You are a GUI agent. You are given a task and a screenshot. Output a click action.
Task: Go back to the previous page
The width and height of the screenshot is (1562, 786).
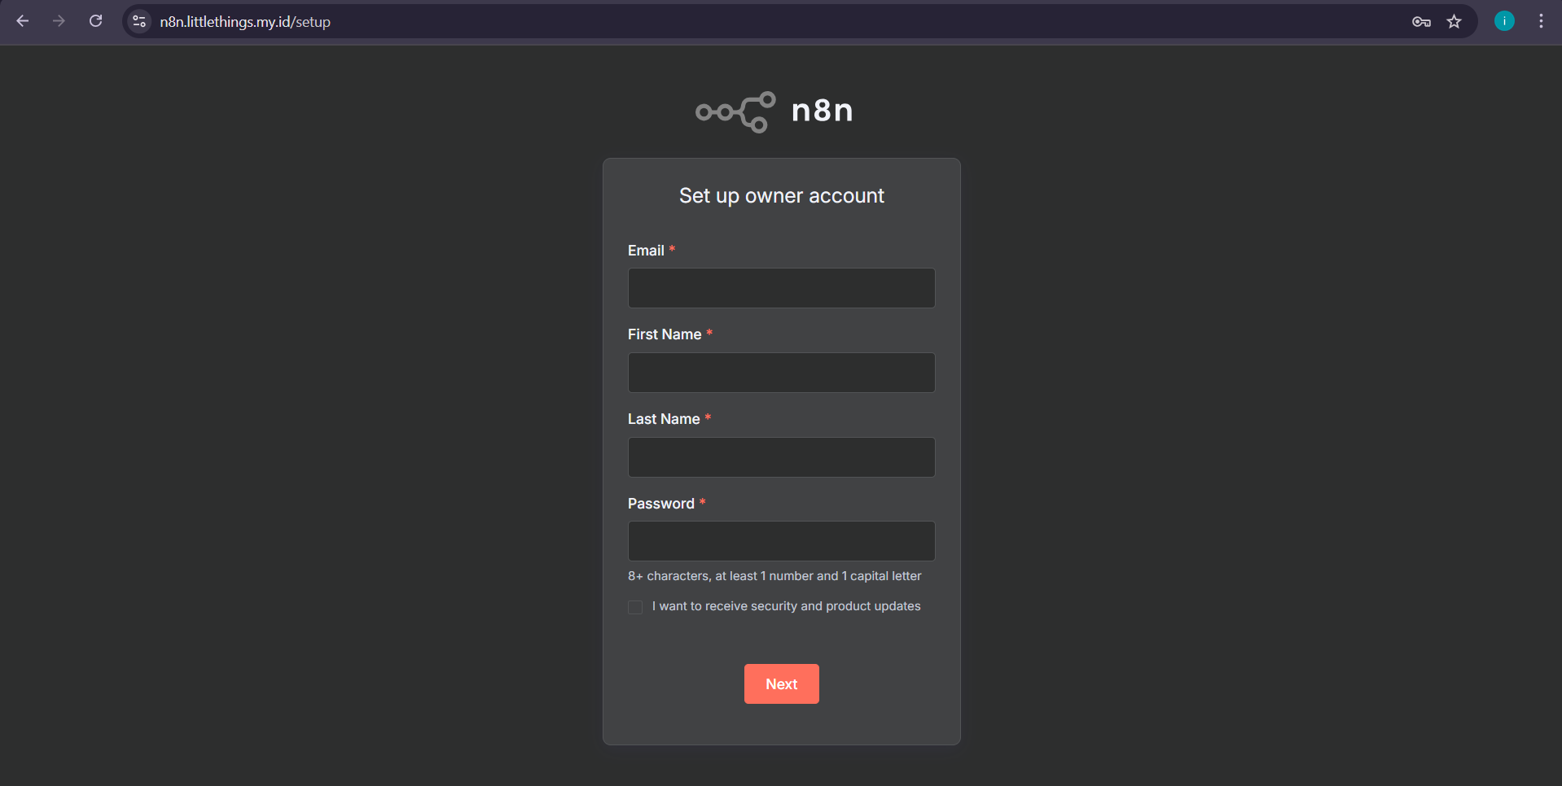coord(23,21)
